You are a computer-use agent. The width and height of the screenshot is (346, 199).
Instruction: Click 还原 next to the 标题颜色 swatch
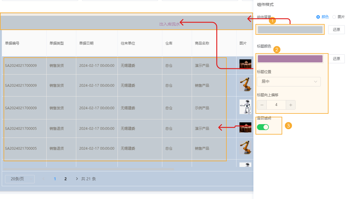(x=336, y=59)
